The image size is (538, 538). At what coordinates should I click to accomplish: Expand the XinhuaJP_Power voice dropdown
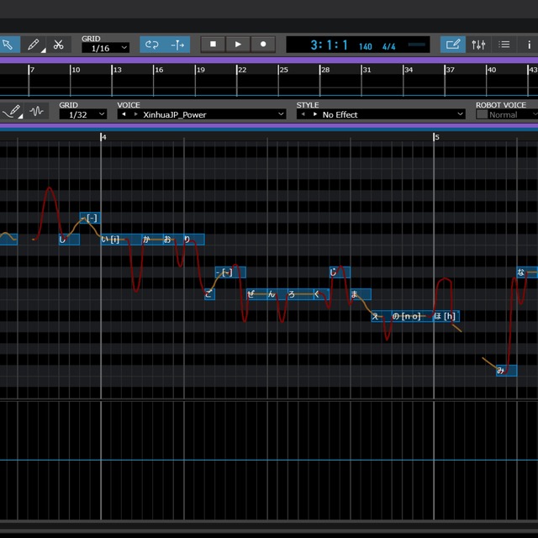click(202, 114)
